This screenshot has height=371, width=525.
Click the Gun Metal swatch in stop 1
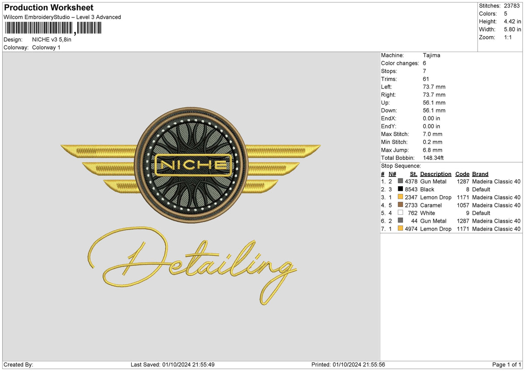pyautogui.click(x=400, y=181)
